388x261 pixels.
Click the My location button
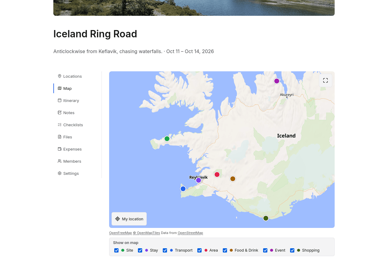pos(129,219)
